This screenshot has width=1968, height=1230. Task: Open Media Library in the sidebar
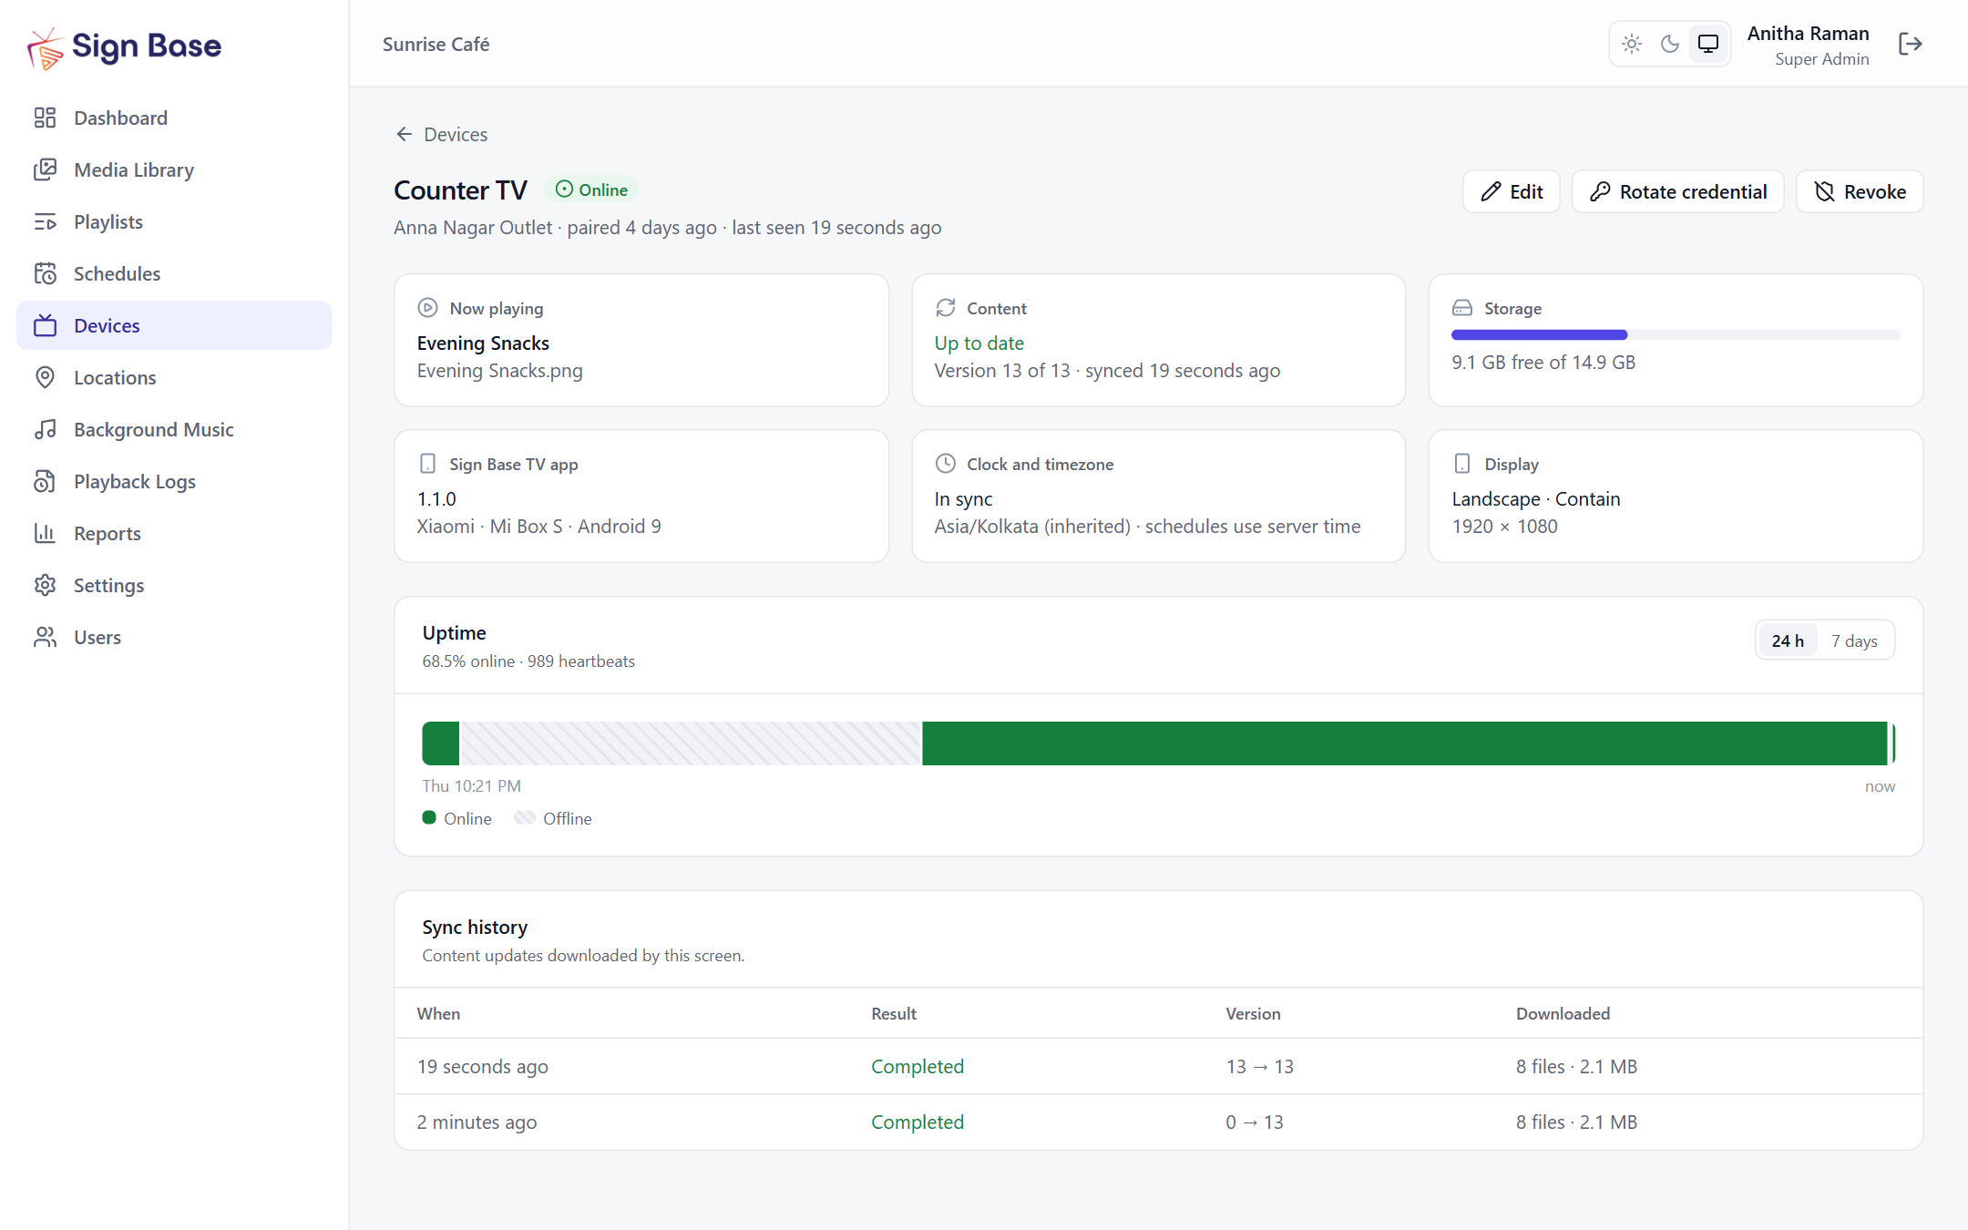click(x=174, y=169)
